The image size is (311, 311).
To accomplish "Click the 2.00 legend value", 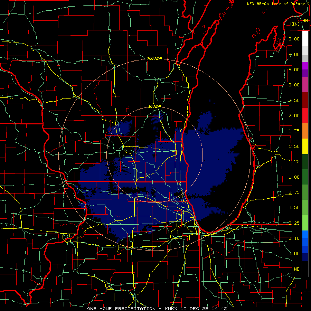I will [294, 116].
